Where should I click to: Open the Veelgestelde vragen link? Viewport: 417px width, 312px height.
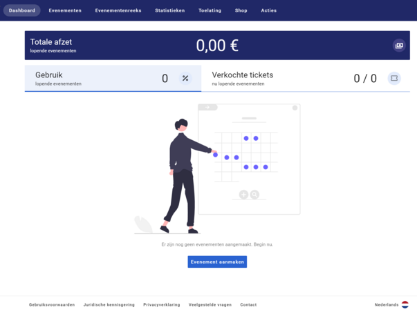tap(210, 304)
